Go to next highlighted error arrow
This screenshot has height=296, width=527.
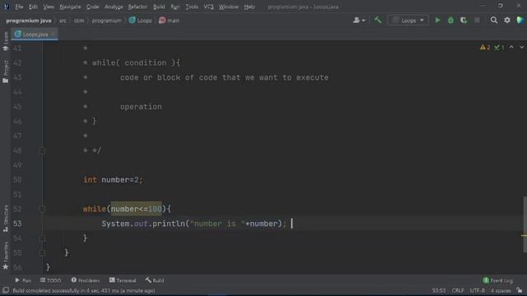tap(521, 48)
